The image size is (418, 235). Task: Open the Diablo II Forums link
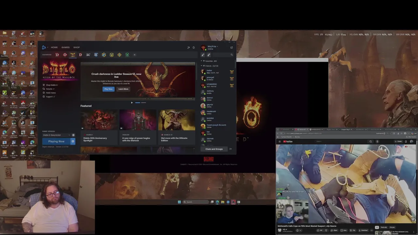[48, 89]
